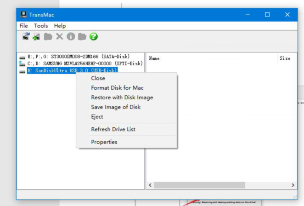The image size is (304, 206).
Task: Click the TransMac title bar app icon
Action: coord(23,15)
